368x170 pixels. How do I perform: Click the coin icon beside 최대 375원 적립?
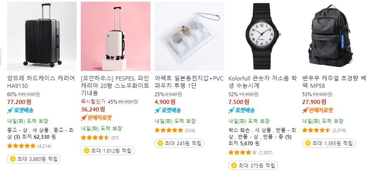(234, 166)
